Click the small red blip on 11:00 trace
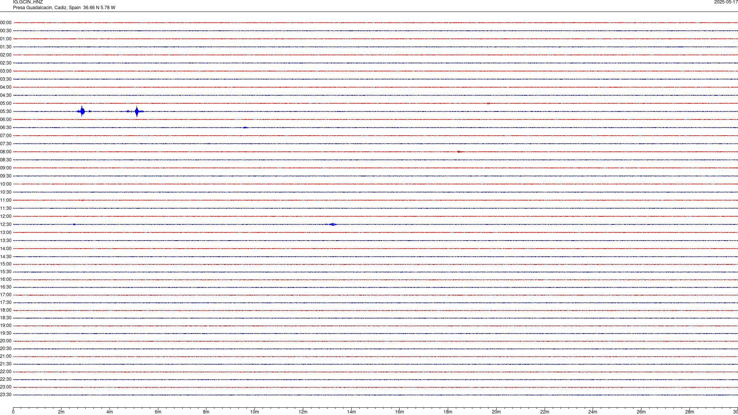The width and height of the screenshot is (738, 415). 82,200
